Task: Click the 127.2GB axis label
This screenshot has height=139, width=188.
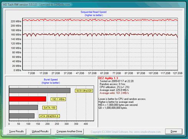Action: pyautogui.click(x=178, y=73)
